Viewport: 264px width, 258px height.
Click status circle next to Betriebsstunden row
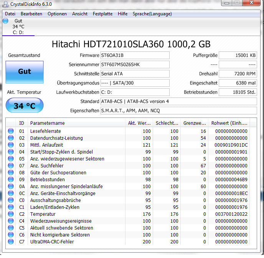tap(11, 179)
